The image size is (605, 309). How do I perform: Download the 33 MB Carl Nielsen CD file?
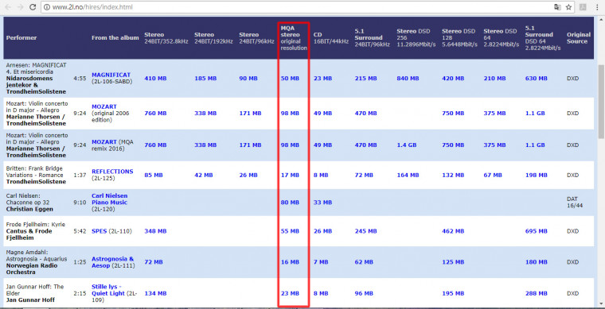click(322, 203)
